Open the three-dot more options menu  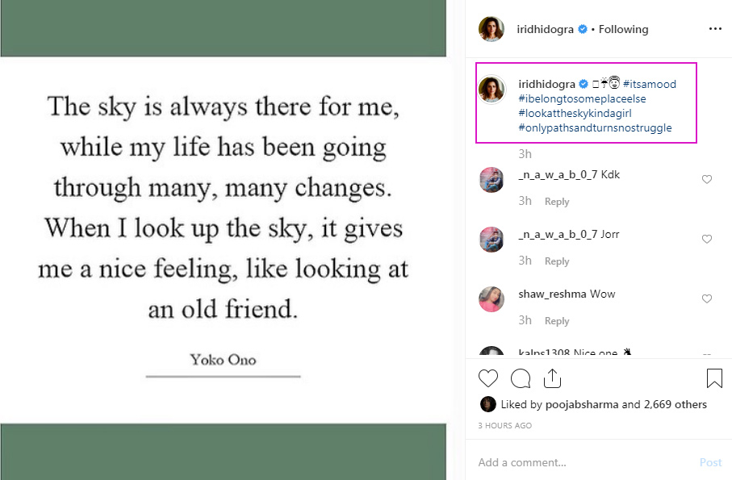(x=715, y=29)
